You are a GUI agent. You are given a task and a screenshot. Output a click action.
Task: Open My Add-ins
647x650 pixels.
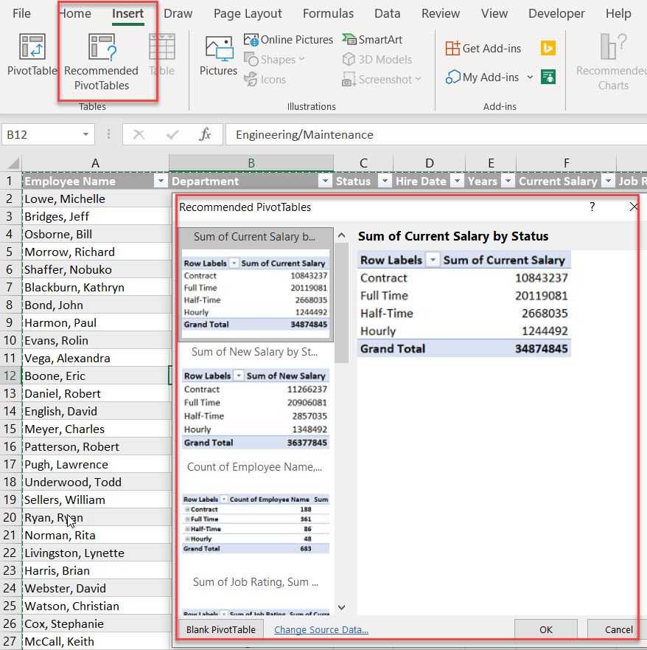click(x=482, y=77)
